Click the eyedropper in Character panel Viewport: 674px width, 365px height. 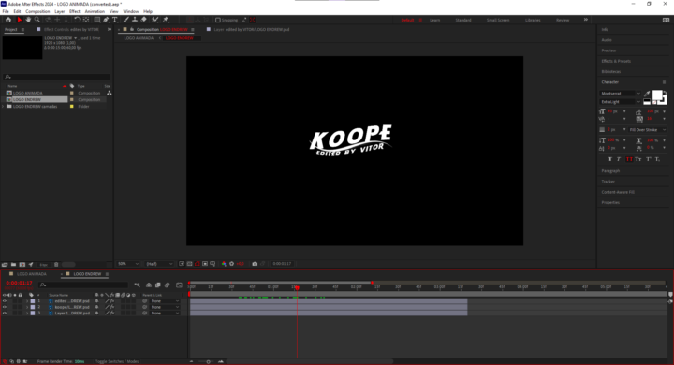[647, 94]
